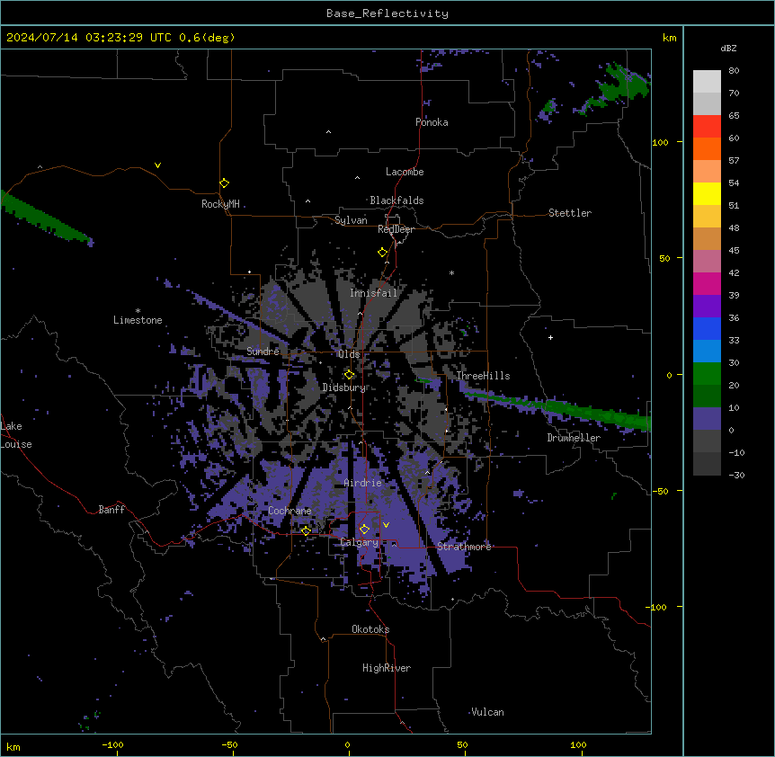Click the Stettler city label

570,213
